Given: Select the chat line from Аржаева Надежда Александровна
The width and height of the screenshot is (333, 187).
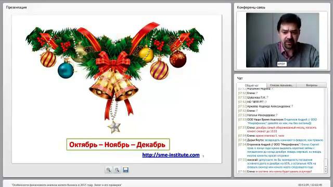Looking at the screenshot, I should (265, 106).
